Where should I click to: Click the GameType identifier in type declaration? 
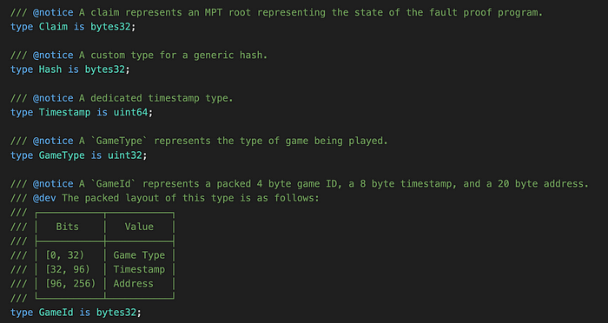pos(62,155)
